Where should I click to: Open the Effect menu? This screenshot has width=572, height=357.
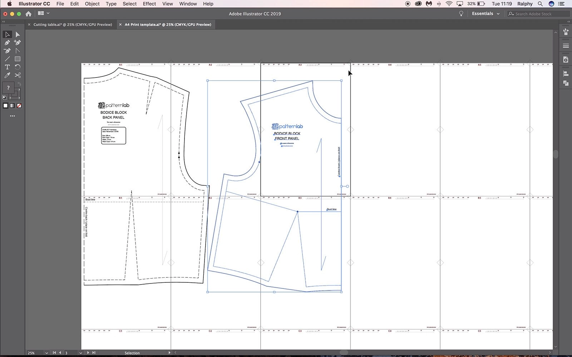click(149, 4)
